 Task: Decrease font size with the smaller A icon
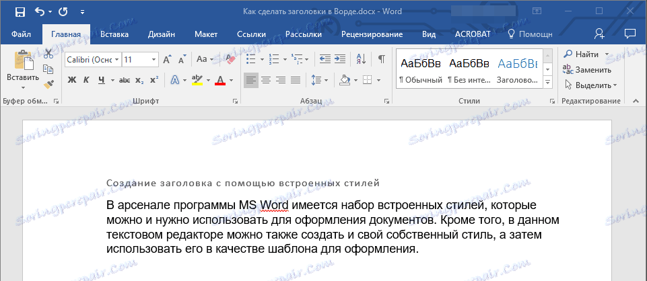(182, 59)
